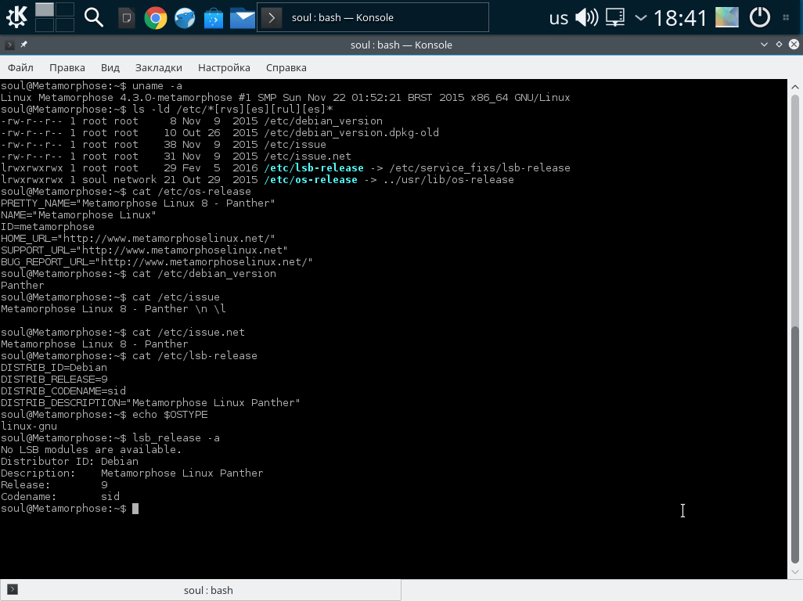
Task: Open the blue globe web browser launcher
Action: pyautogui.click(x=185, y=18)
